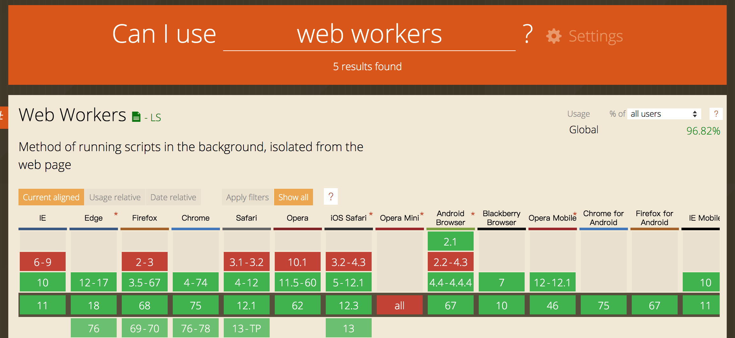Click the Firefox for Android column header
This screenshot has height=338, width=735.
[x=655, y=218]
